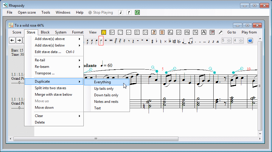Click the 'Play from' button
Image resolution: width=272 pixels, height=152 pixels.
click(x=249, y=32)
